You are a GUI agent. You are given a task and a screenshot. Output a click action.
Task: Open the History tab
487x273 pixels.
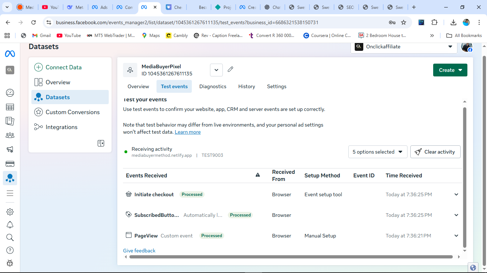(247, 86)
